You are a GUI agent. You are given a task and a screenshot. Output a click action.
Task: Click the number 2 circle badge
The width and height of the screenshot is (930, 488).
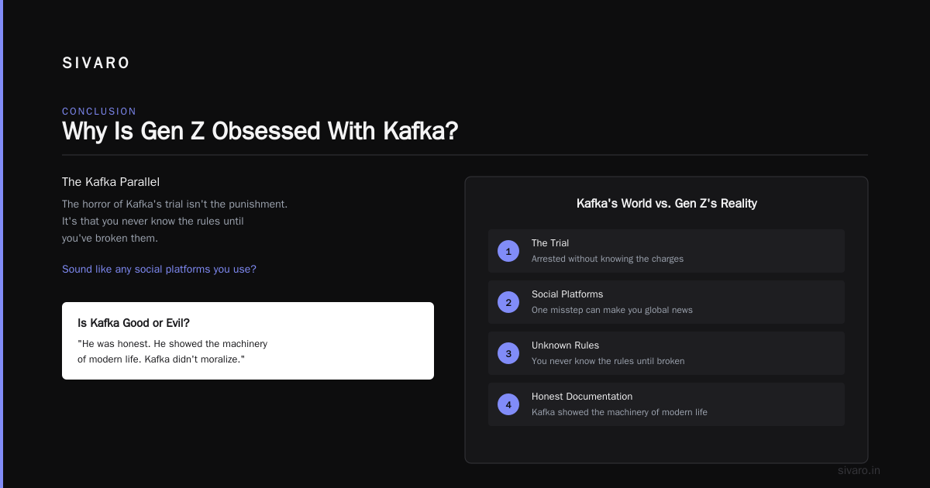click(508, 302)
